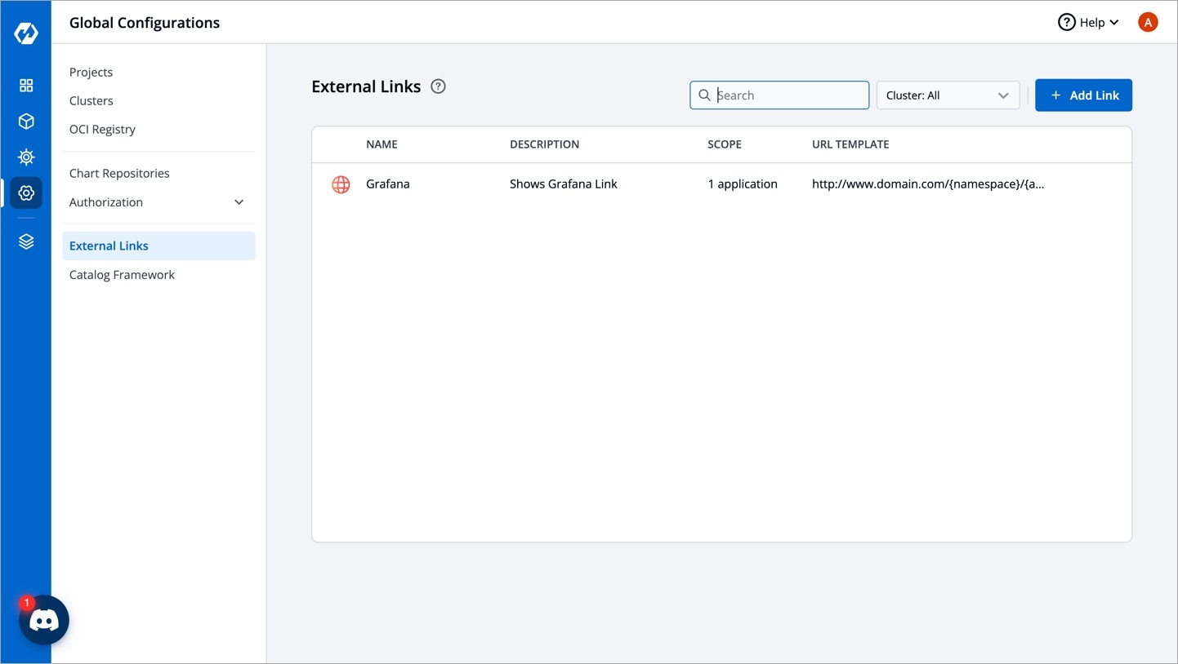Open the Discord chat bubble
The width and height of the screenshot is (1178, 664).
(44, 621)
